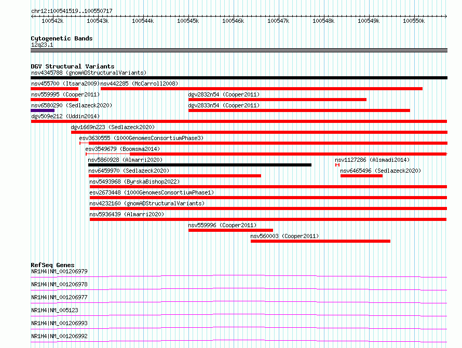Image resolution: width=462 pixels, height=348 pixels.
Task: Click the RefSeq Genes track title
Action: 52,265
